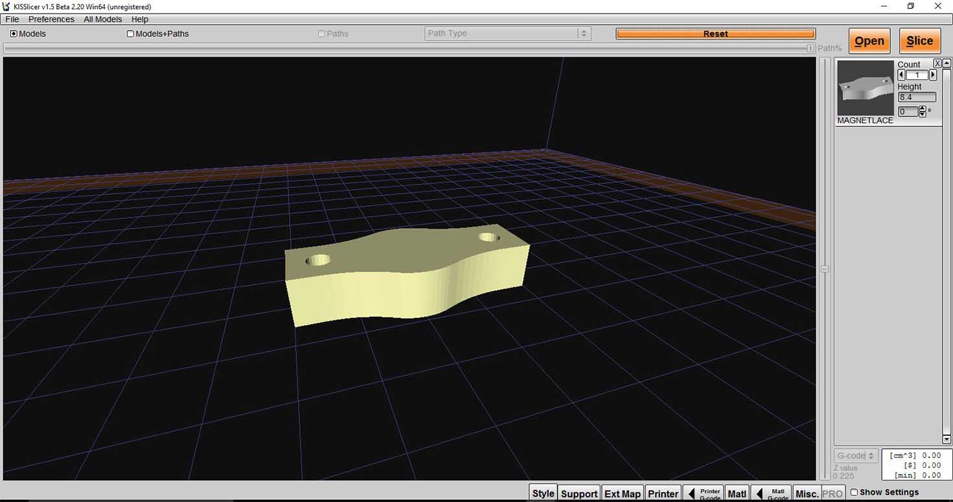Click the Slice button

pos(919,41)
